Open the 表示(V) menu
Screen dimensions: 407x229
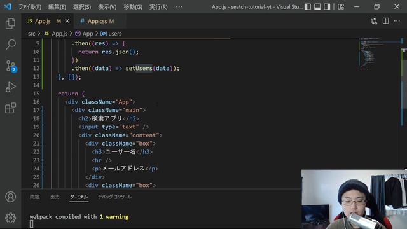tap(107, 7)
